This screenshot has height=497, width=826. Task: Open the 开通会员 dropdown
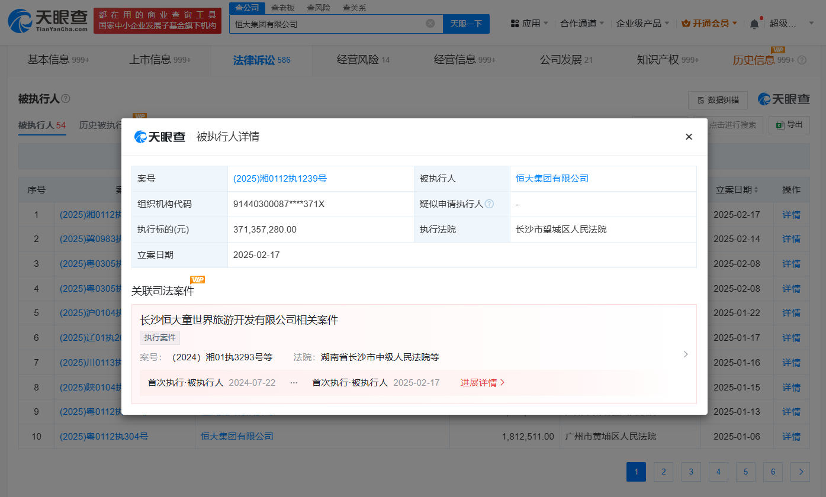click(709, 24)
